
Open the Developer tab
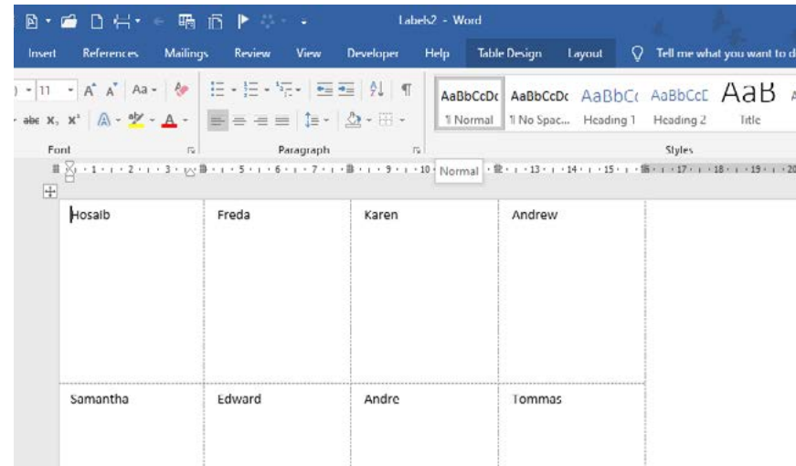click(373, 53)
